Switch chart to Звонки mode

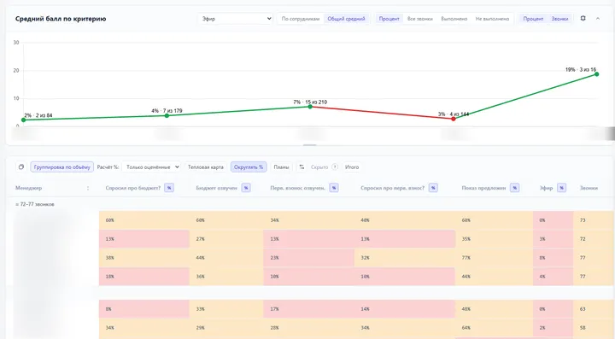tap(559, 19)
